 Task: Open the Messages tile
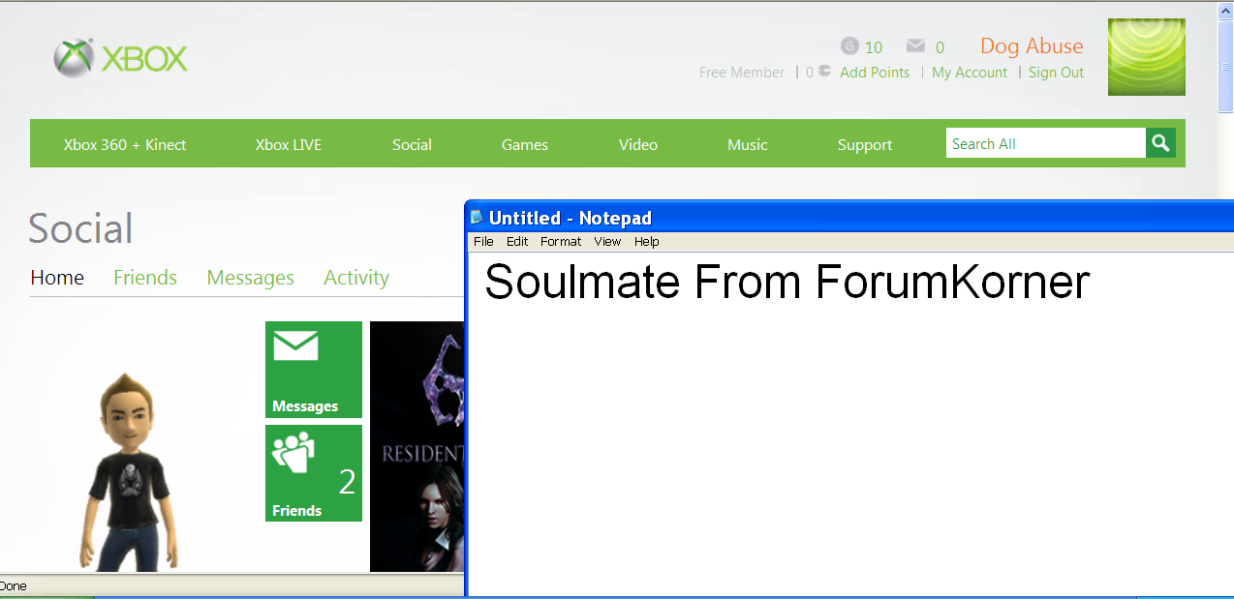314,370
